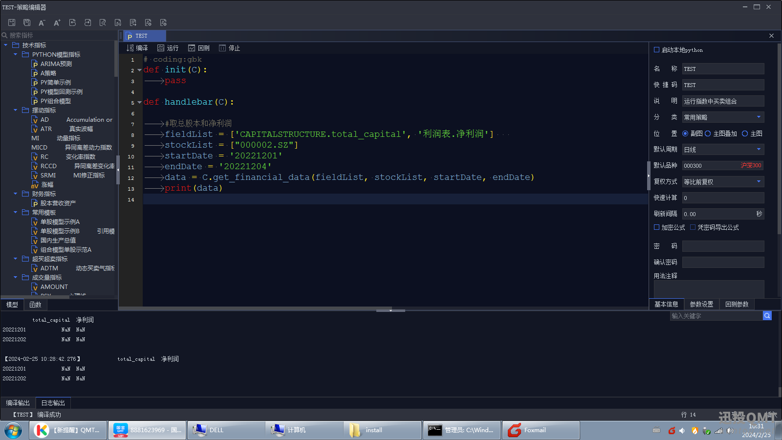Switch to the 模型 tab
Viewport: 782px width, 440px height.
pos(12,305)
